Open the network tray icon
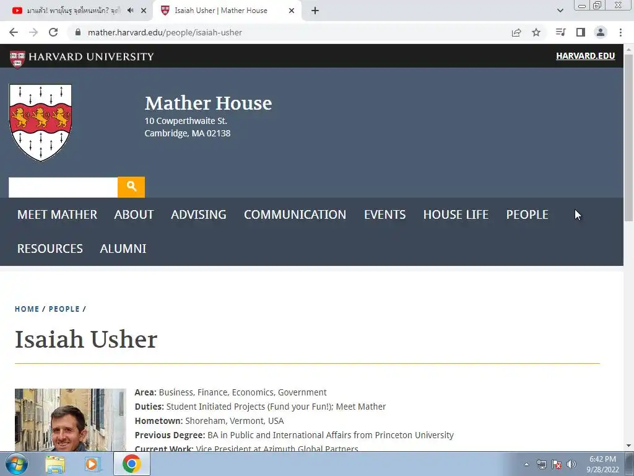 click(541, 465)
